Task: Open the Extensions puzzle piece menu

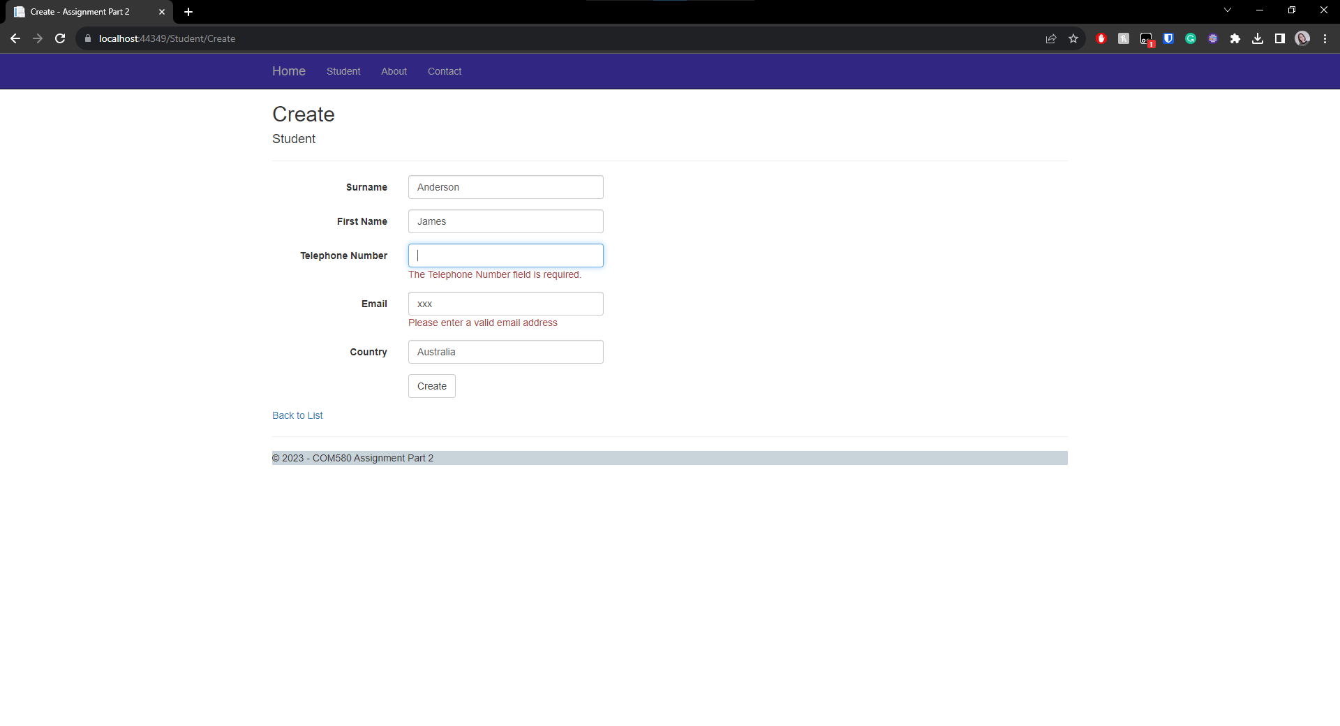Action: tap(1236, 38)
